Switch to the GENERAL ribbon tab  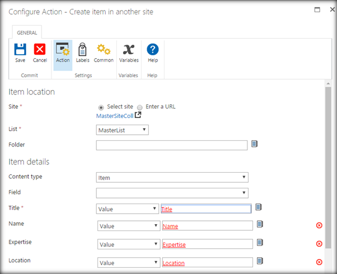[27, 33]
